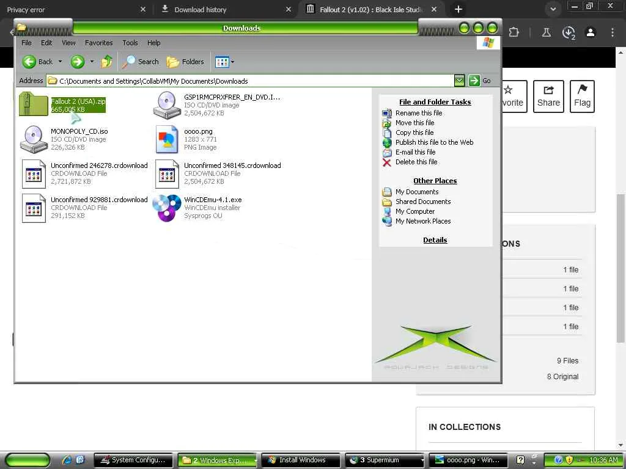Click the green Back arrow button
Viewport: 626px width, 469px height.
[x=29, y=62]
